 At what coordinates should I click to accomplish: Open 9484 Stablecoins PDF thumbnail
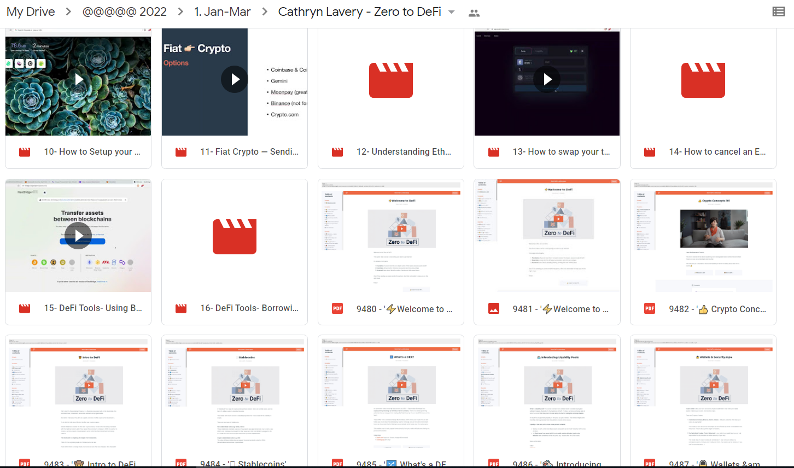click(235, 391)
